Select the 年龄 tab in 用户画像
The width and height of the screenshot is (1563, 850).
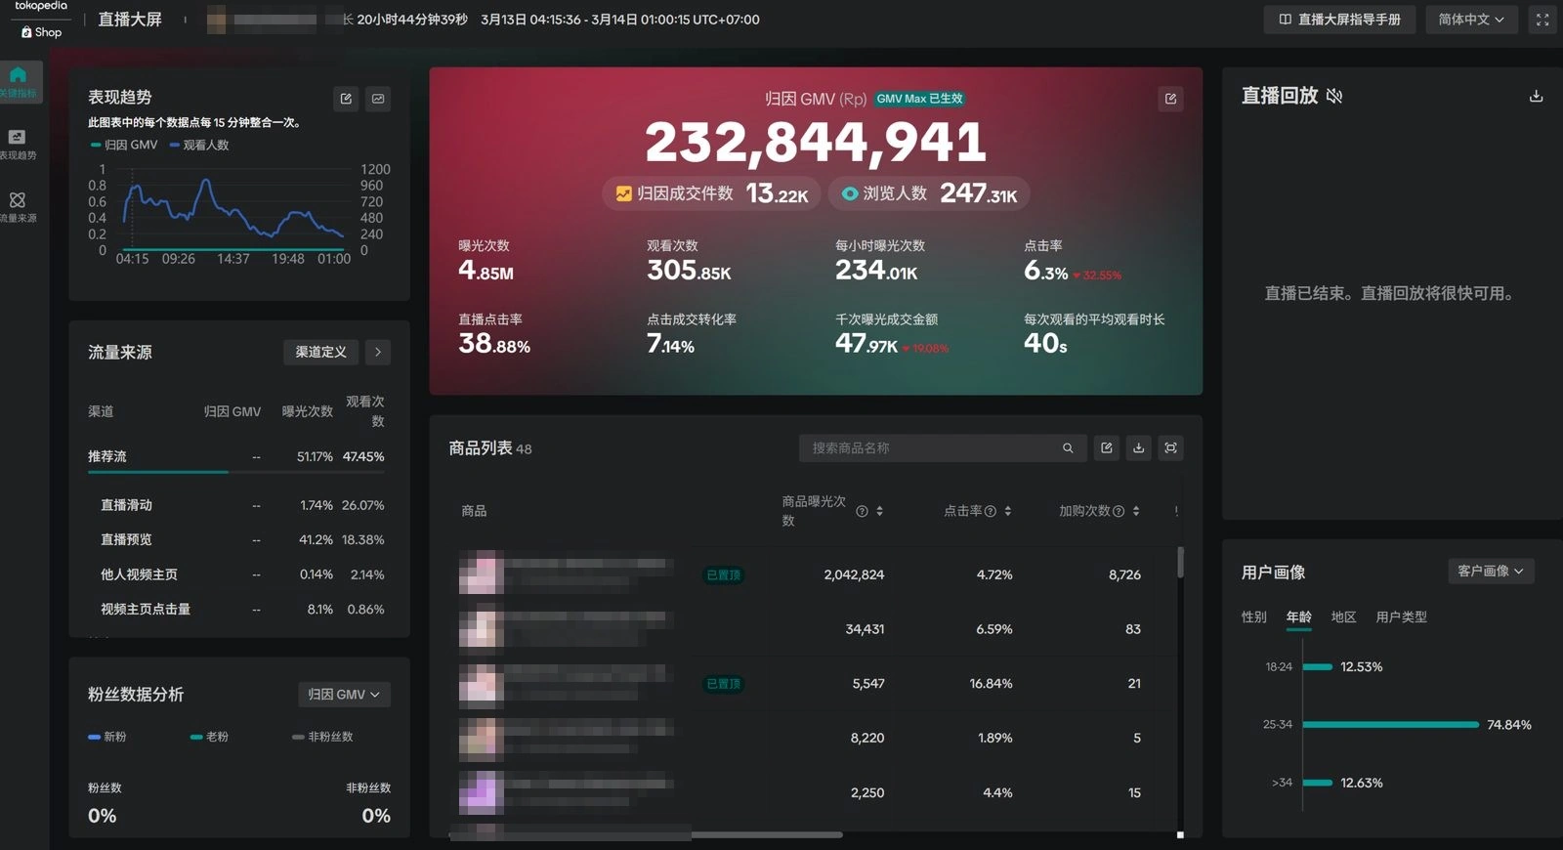[1298, 617]
